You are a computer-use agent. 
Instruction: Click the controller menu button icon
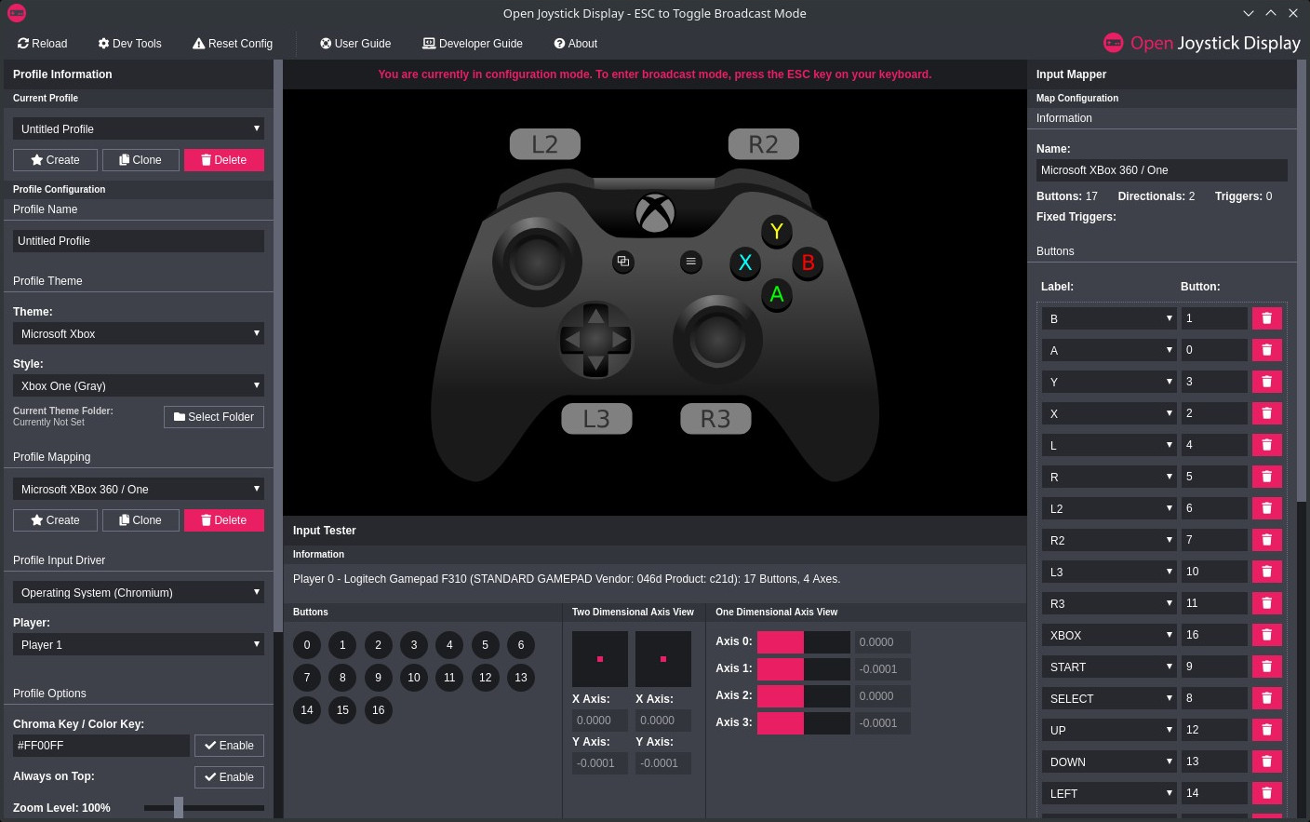(690, 262)
